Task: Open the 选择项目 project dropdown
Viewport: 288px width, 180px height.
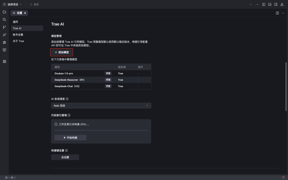Action: 13,4
